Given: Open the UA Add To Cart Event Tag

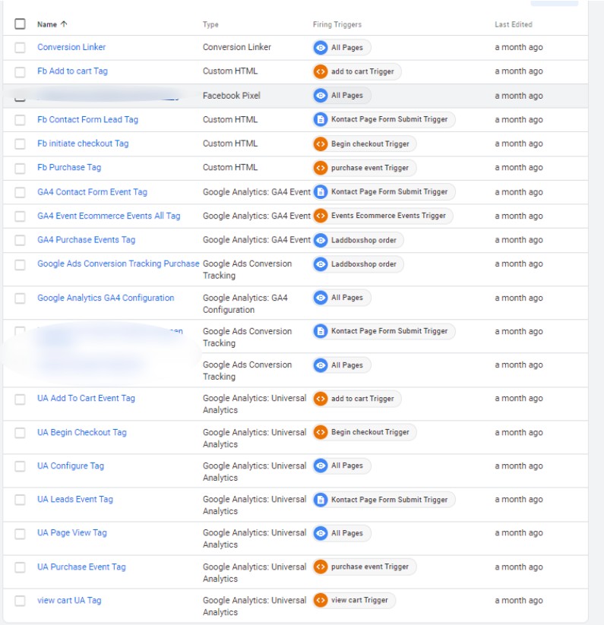Looking at the screenshot, I should pyautogui.click(x=86, y=398).
